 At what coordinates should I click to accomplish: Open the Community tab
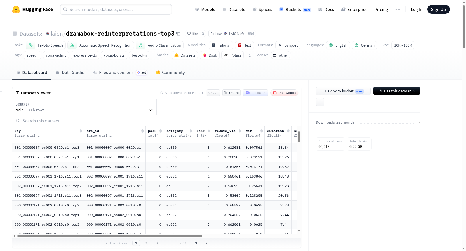coord(170,73)
